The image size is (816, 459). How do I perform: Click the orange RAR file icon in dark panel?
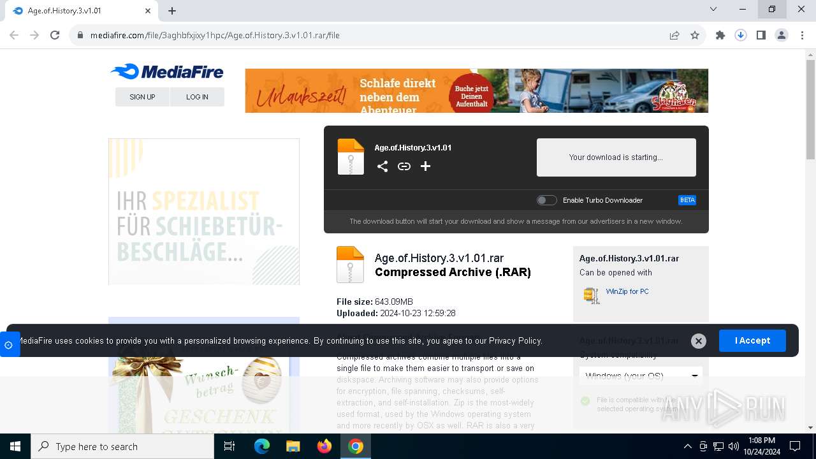pyautogui.click(x=351, y=157)
